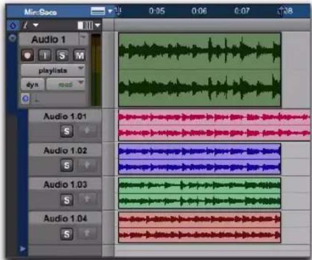The image size is (312, 260).
Task: Select the Audio 1 main green clip
Action: click(x=199, y=70)
